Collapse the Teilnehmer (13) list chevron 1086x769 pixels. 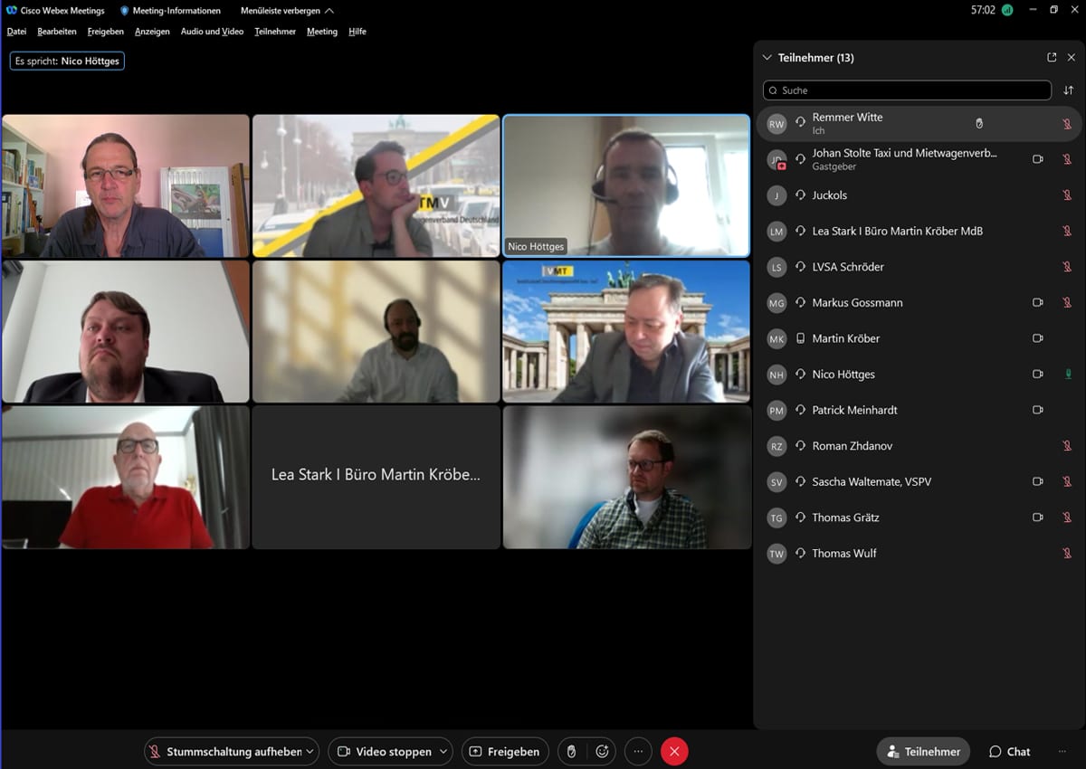pos(767,58)
